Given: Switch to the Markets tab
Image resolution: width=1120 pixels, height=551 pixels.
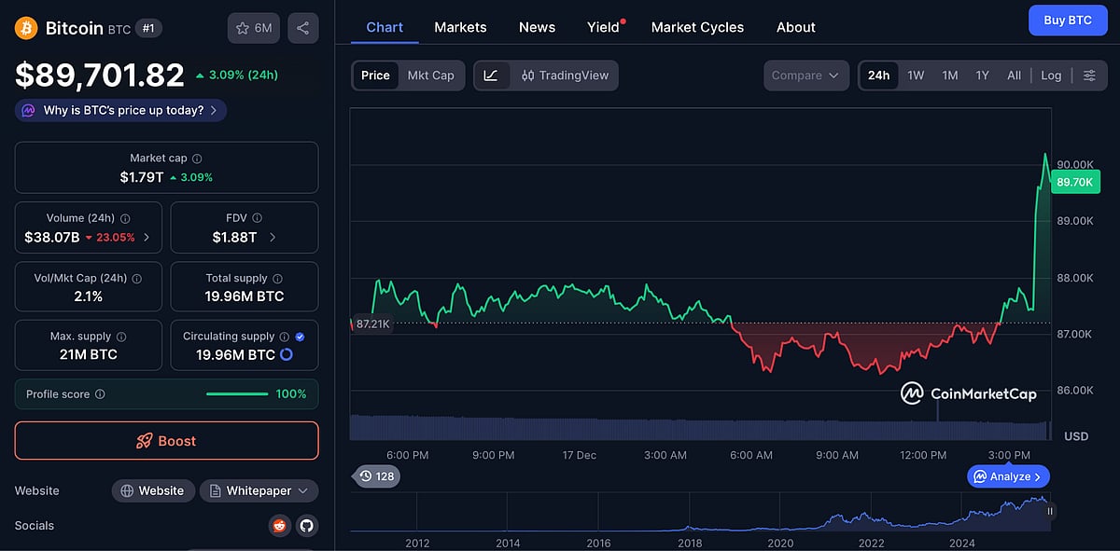Looking at the screenshot, I should (460, 27).
